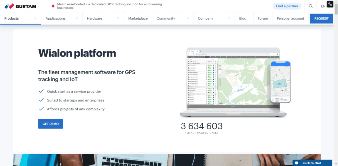Open the Marketplace menu item
The height and width of the screenshot is (166, 338).
[138, 19]
